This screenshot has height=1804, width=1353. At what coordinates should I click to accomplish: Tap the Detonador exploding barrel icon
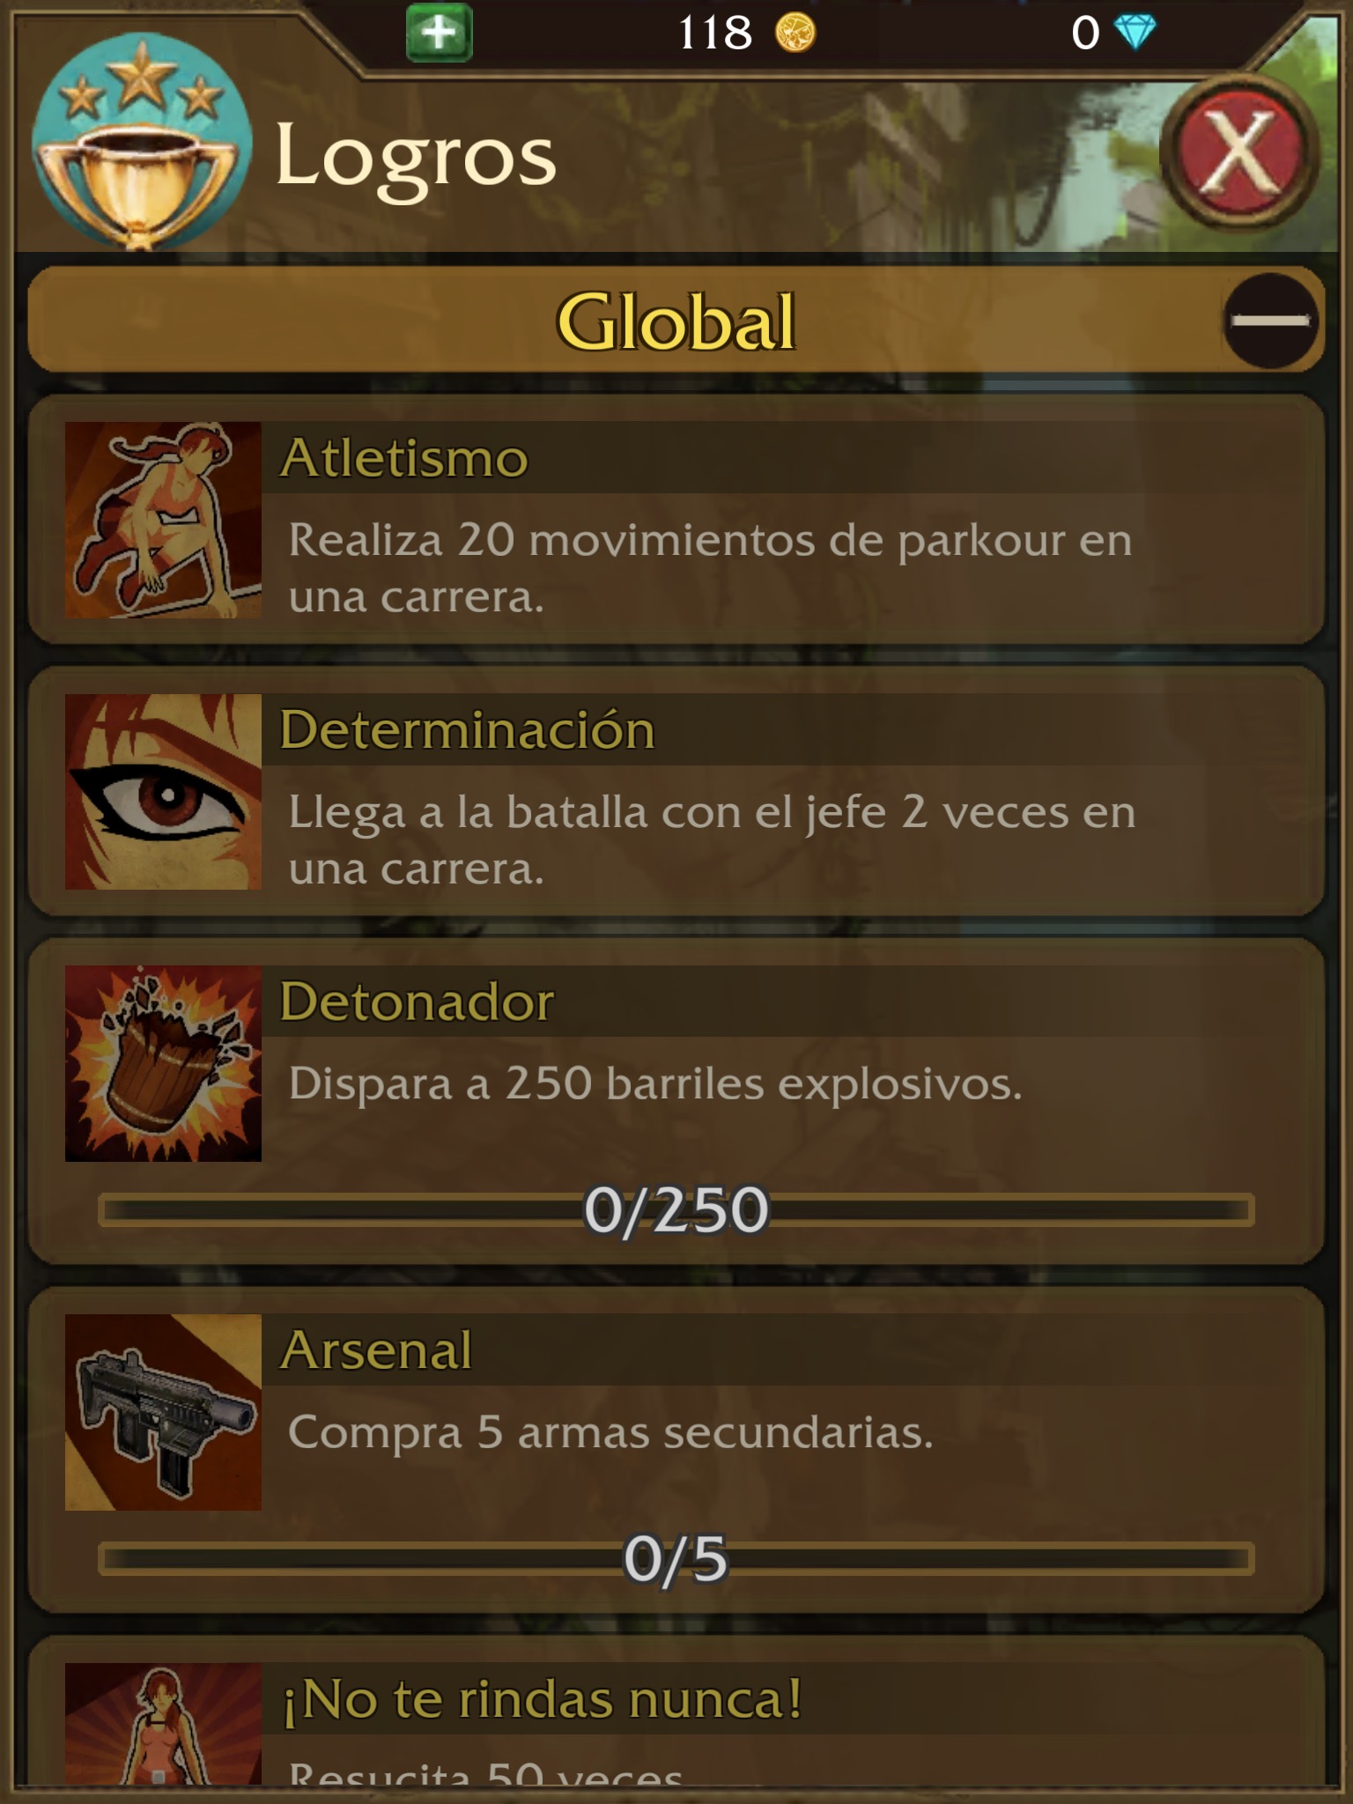click(163, 1063)
